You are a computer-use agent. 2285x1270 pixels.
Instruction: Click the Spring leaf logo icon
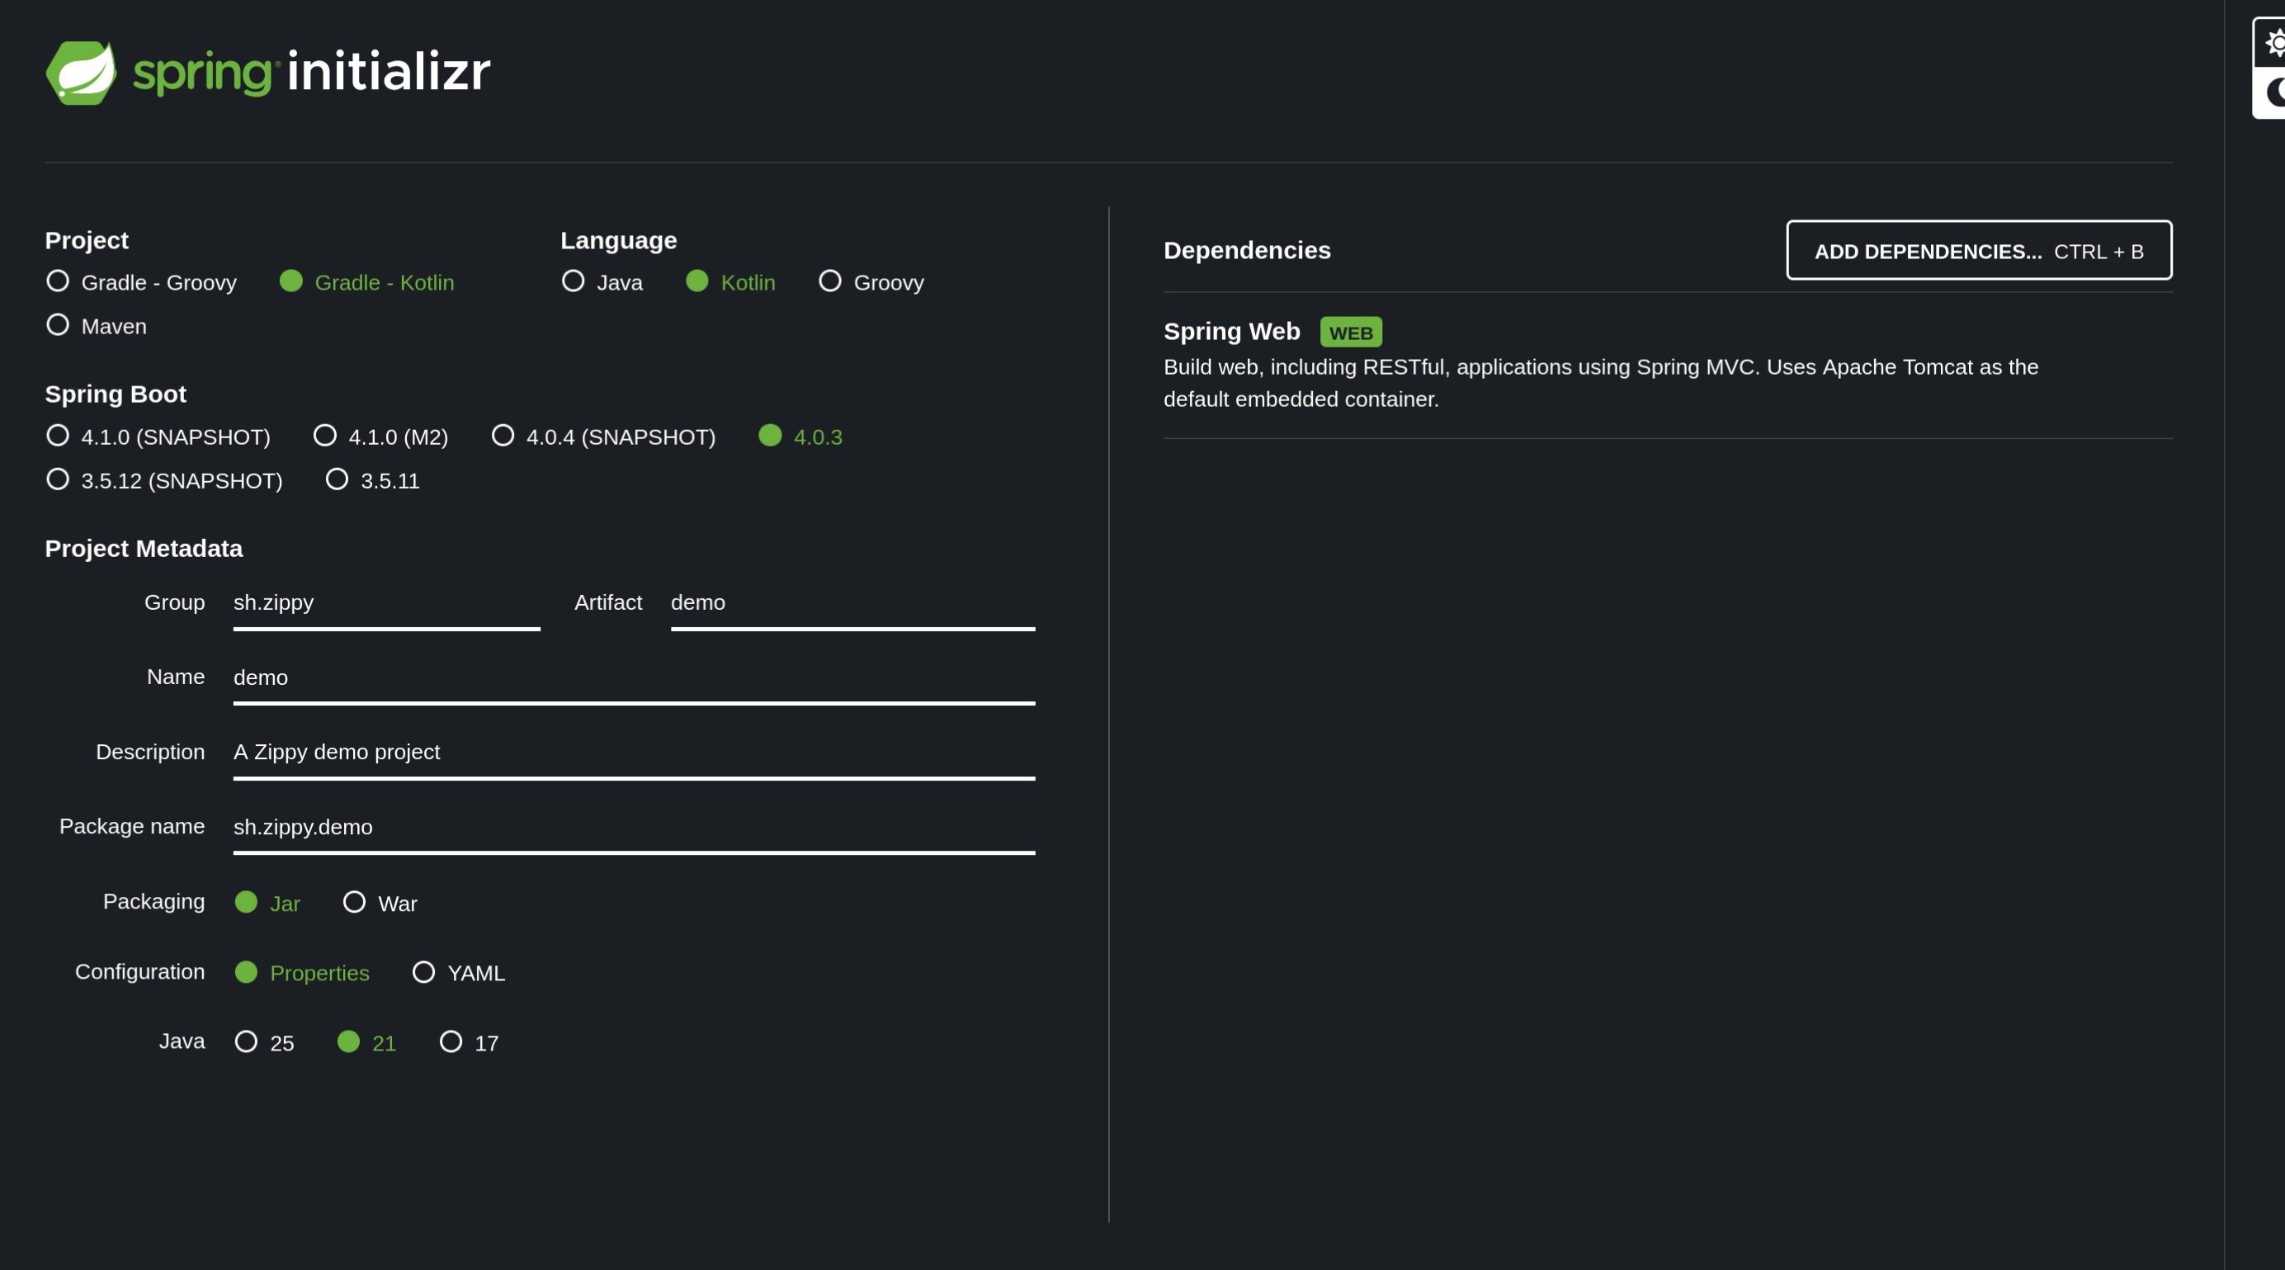[81, 72]
